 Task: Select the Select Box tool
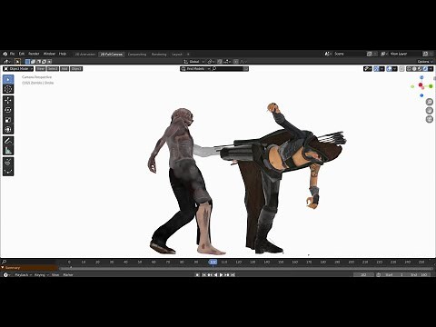click(8, 80)
